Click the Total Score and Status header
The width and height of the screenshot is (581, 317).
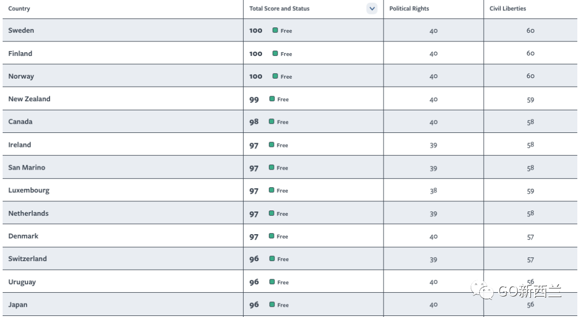tap(279, 9)
